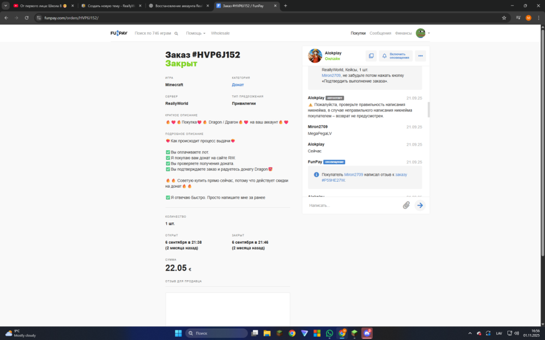Close the Заказ #HVP6J152 tab
Screen dimensions: 545x340
tap(275, 5)
